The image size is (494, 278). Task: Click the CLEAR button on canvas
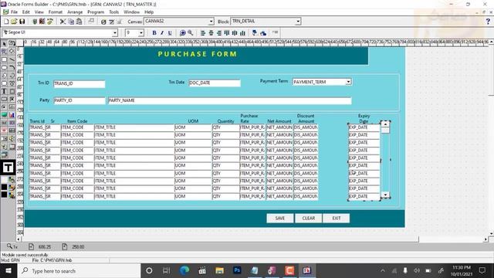[x=309, y=218]
